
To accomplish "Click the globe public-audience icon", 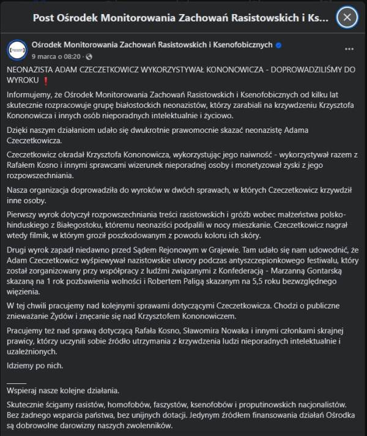I will tap(89, 57).
